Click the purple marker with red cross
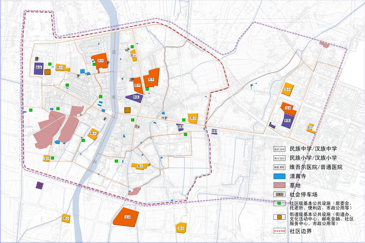This screenshot has height=243, width=365. click(41, 185)
